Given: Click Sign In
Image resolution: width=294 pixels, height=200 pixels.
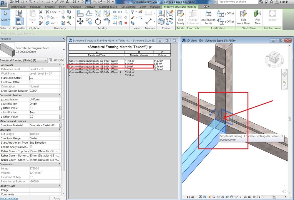Looking at the screenshot, I should [x=282, y=2].
